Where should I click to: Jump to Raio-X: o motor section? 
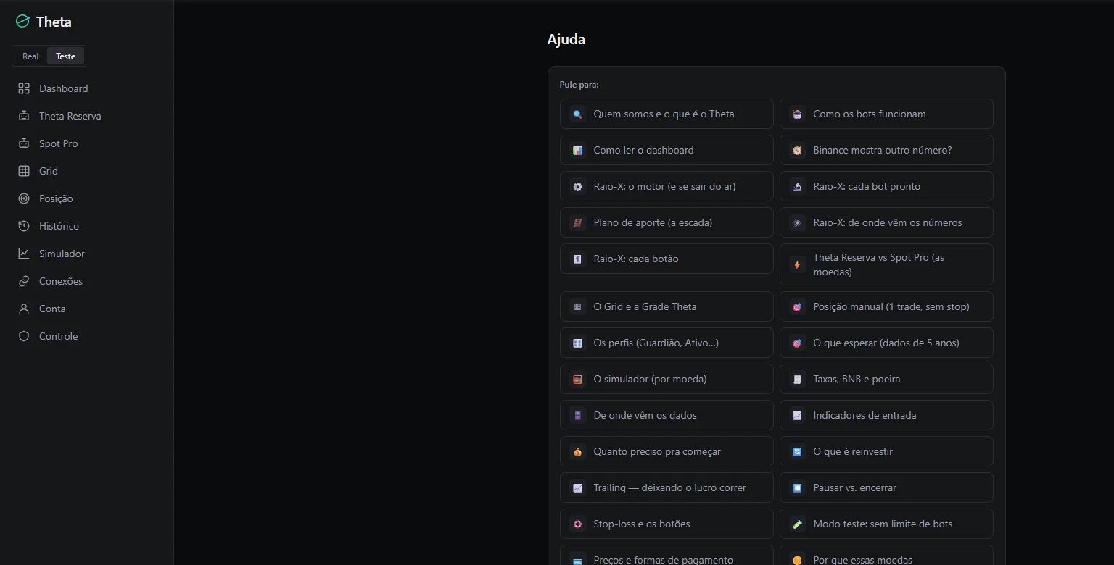click(x=667, y=186)
